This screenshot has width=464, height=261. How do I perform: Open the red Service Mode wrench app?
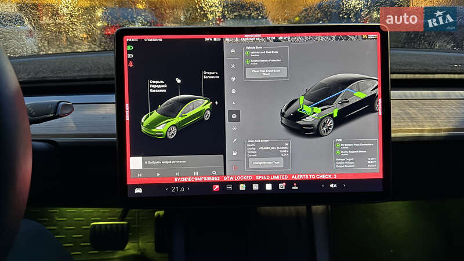(x=216, y=187)
